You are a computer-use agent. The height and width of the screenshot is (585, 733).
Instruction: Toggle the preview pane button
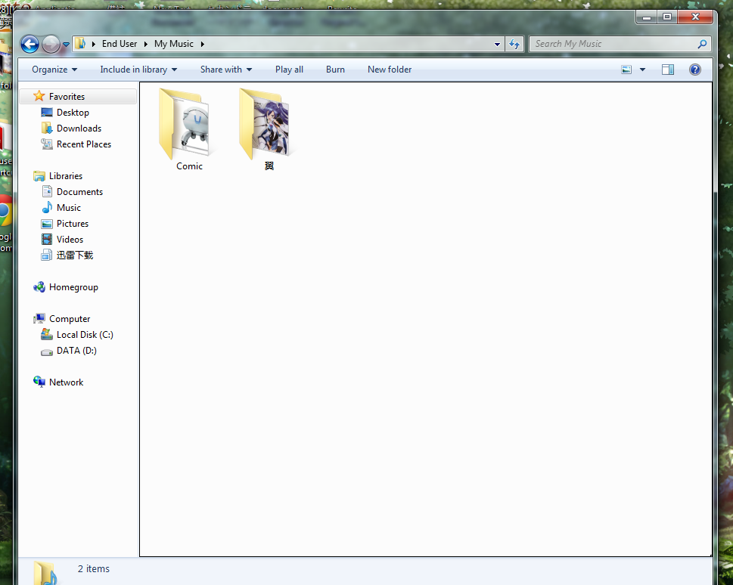click(x=667, y=70)
